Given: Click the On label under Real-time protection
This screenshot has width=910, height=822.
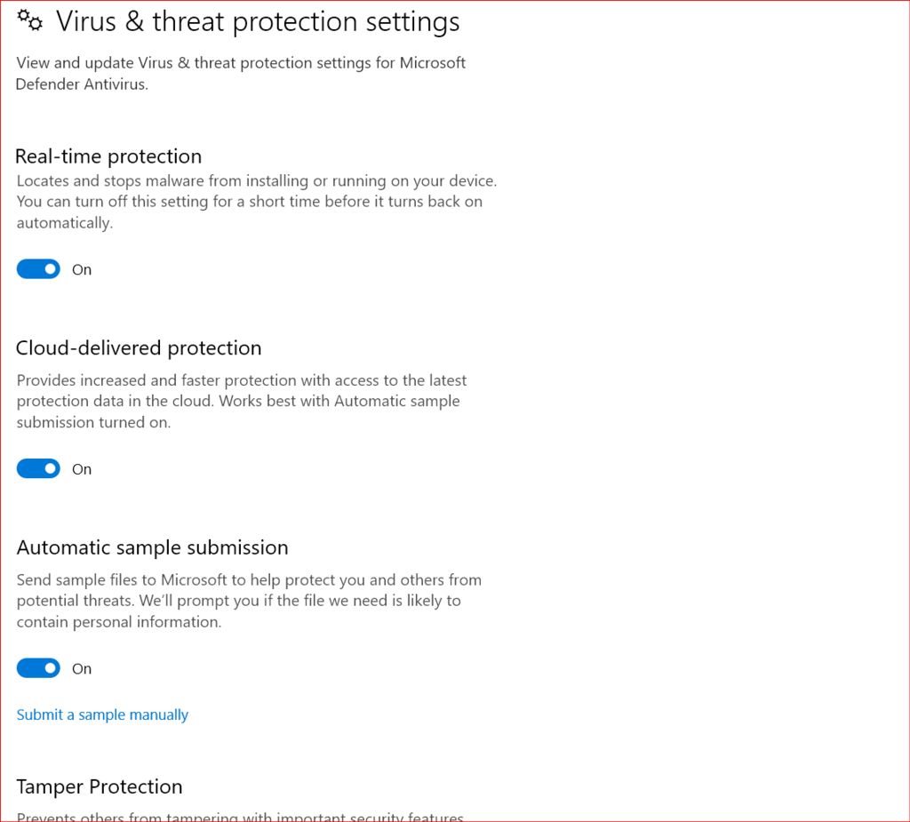Looking at the screenshot, I should 82,269.
